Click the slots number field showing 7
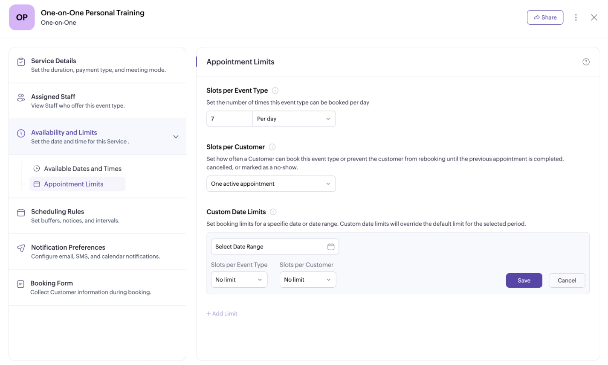This screenshot has height=365, width=608. coord(229,119)
